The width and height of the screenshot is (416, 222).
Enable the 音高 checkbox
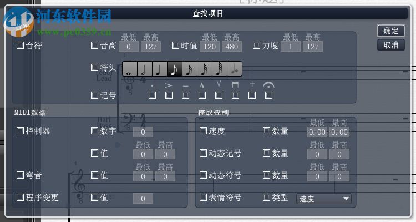coord(94,46)
